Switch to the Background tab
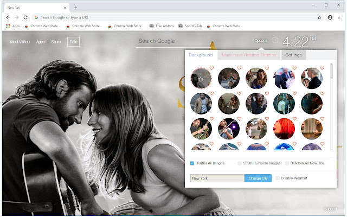Image resolution: width=347 pixels, height=217 pixels. tap(201, 55)
